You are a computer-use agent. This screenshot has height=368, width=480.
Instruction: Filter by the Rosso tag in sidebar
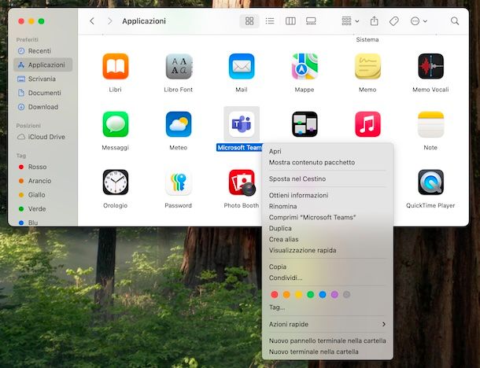coord(42,167)
